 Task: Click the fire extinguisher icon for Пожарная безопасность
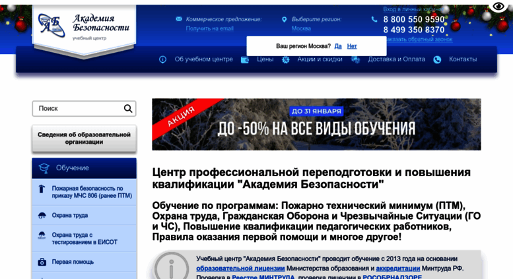42,189
